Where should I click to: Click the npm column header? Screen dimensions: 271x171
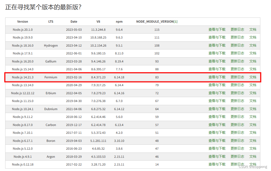pos(119,22)
